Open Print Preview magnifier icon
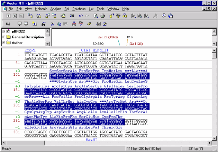The image size is (218, 152). [x=96, y=16]
